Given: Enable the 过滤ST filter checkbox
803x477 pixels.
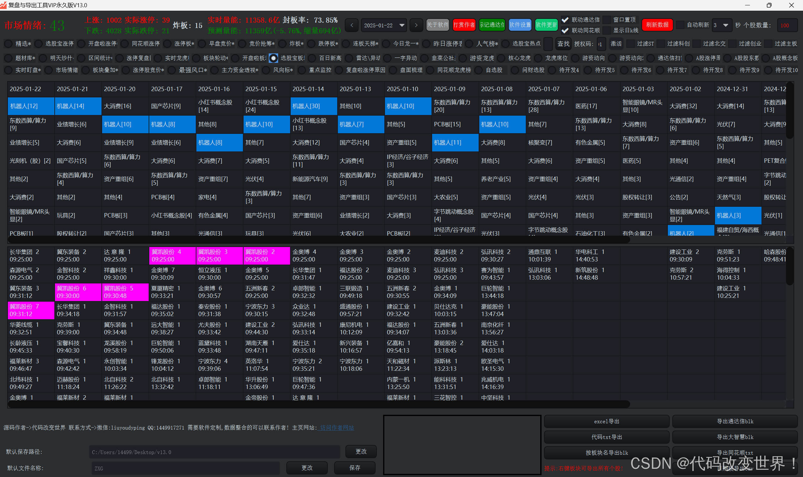Looking at the screenshot, I should 631,43.
